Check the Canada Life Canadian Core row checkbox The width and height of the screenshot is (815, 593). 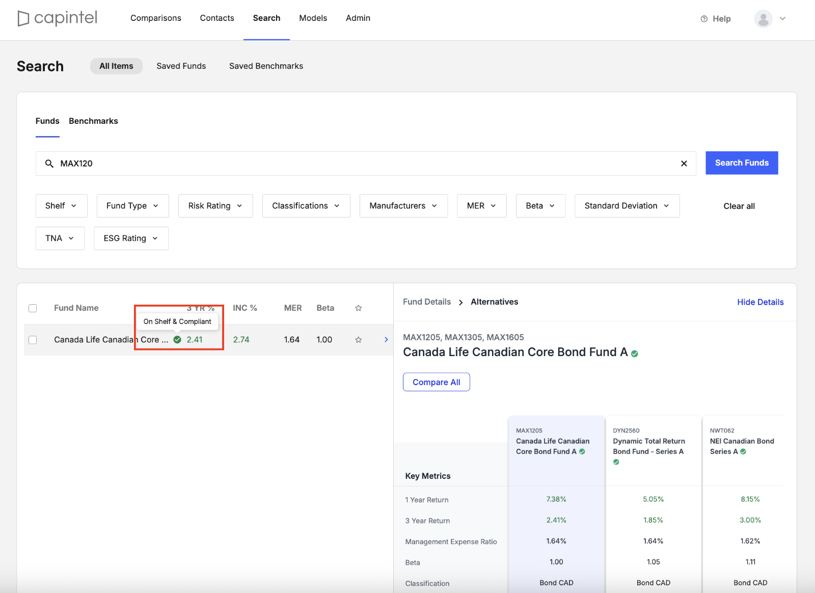[x=33, y=340]
